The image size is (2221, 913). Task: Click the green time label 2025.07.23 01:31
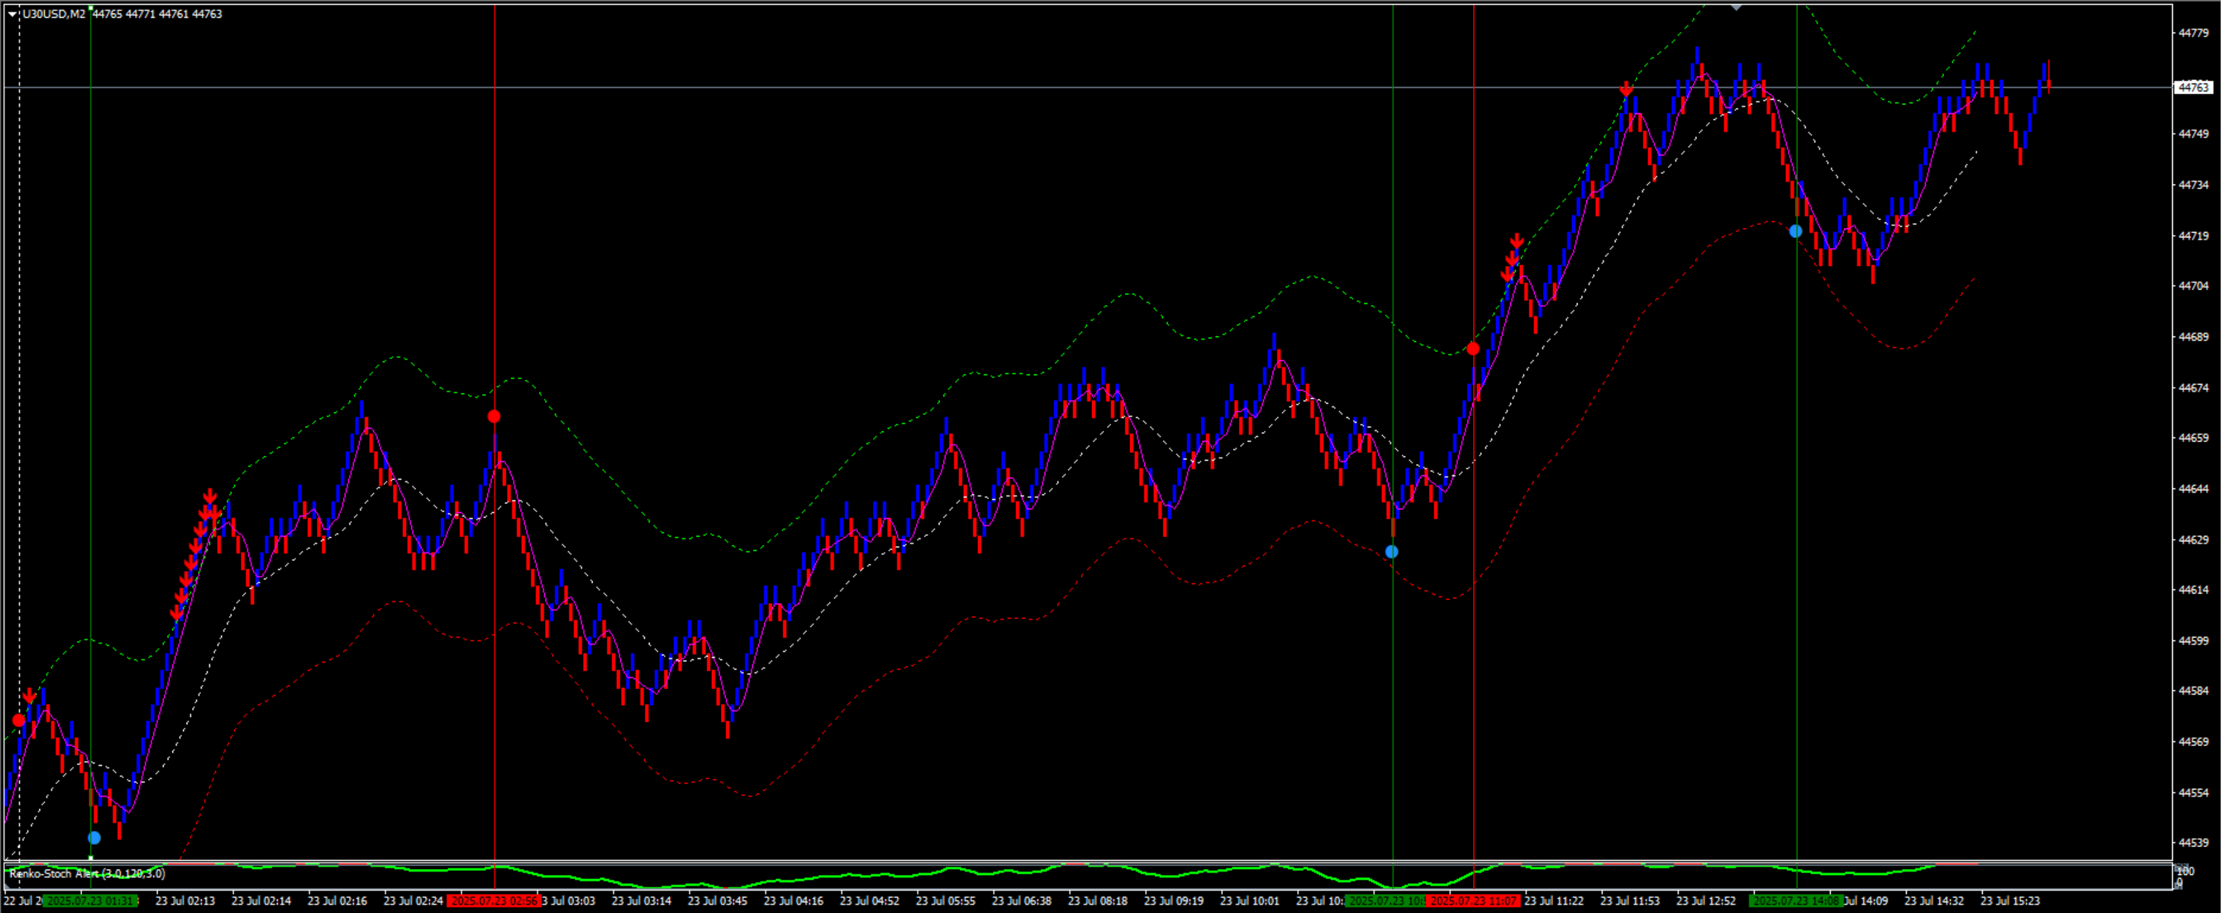90,901
